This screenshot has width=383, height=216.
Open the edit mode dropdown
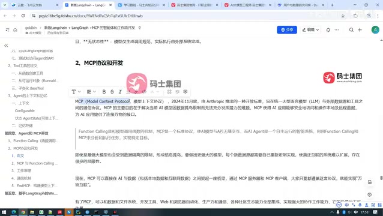[310, 30]
